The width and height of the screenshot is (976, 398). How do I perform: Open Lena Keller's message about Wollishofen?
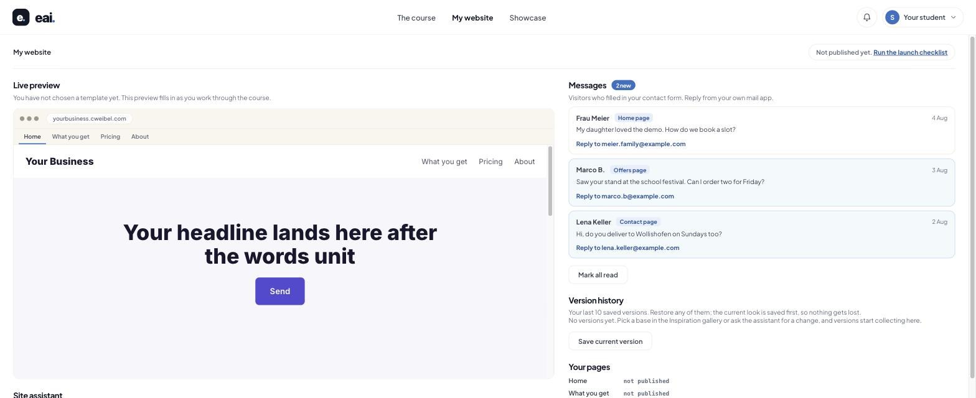pos(649,234)
